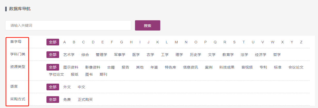Select 外文 language filter
The height and width of the screenshot is (108, 318).
(67, 87)
